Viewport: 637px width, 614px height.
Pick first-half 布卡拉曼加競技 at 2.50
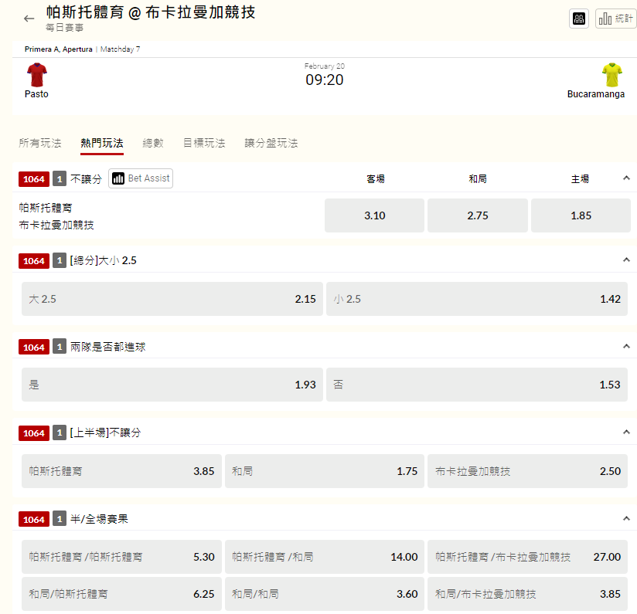(x=527, y=471)
